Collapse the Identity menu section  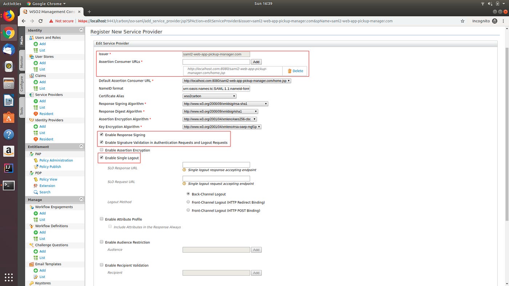pyautogui.click(x=81, y=30)
